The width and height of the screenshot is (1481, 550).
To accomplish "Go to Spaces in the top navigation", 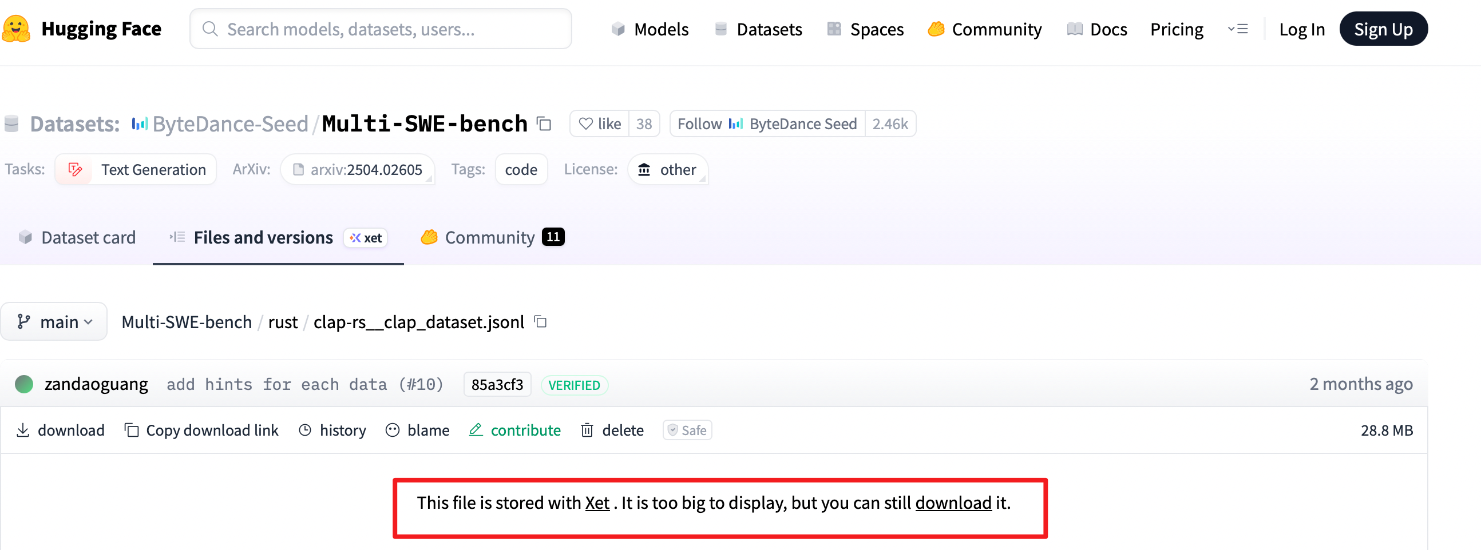I will [865, 29].
